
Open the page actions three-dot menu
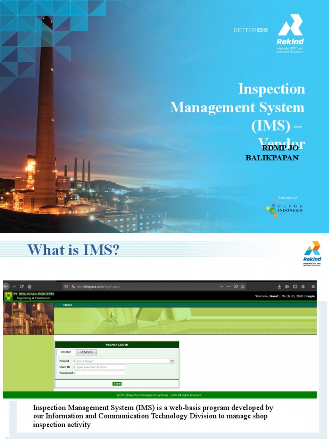(x=229, y=286)
